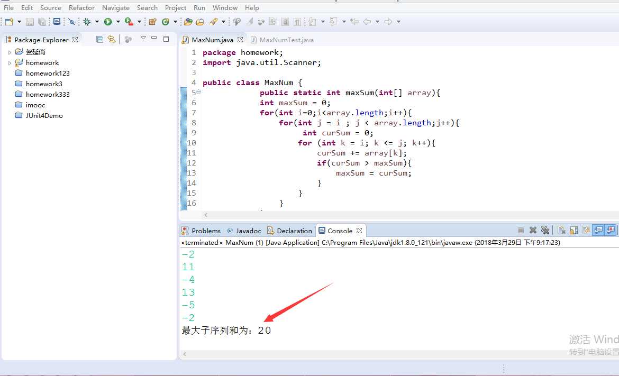The image size is (619, 376).
Task: Open the Refactor menu
Action: [x=81, y=7]
